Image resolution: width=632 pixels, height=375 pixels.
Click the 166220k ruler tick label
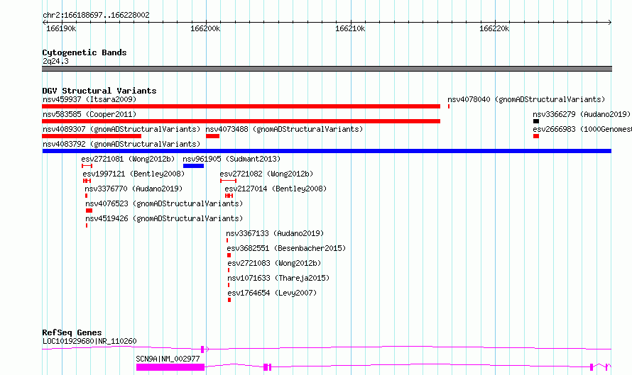point(494,28)
